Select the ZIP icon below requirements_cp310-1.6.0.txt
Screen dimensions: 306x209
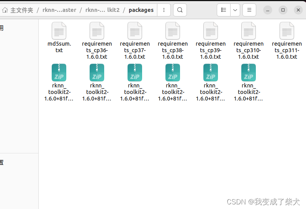pyautogui.click(x=249, y=72)
